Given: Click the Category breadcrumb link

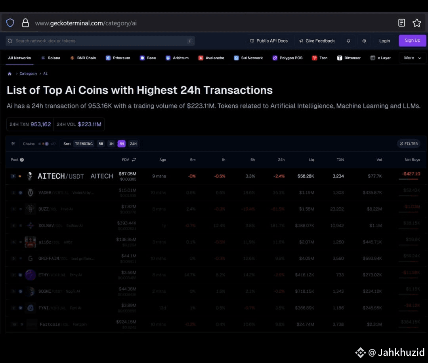Looking at the screenshot, I should pyautogui.click(x=28, y=73).
